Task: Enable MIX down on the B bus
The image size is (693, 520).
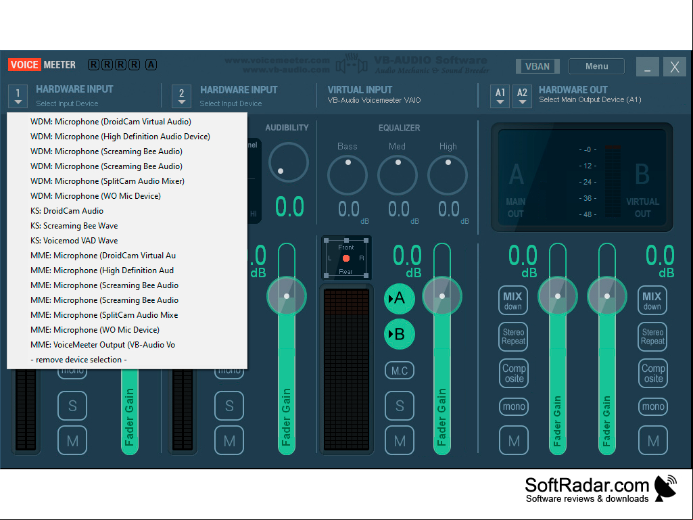Action: (x=652, y=300)
